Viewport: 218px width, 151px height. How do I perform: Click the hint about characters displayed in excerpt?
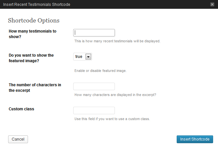click(115, 95)
